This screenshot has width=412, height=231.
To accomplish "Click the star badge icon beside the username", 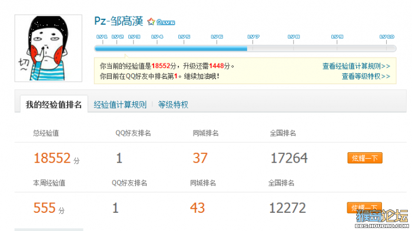I will click(151, 22).
